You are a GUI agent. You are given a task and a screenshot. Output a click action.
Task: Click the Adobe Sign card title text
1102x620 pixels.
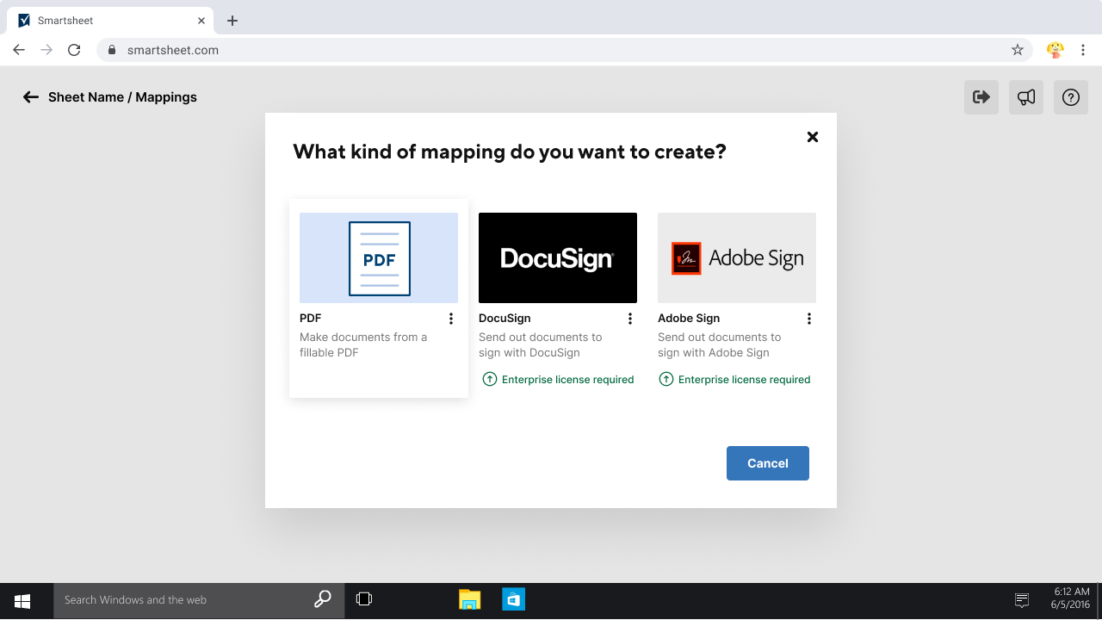coord(689,319)
